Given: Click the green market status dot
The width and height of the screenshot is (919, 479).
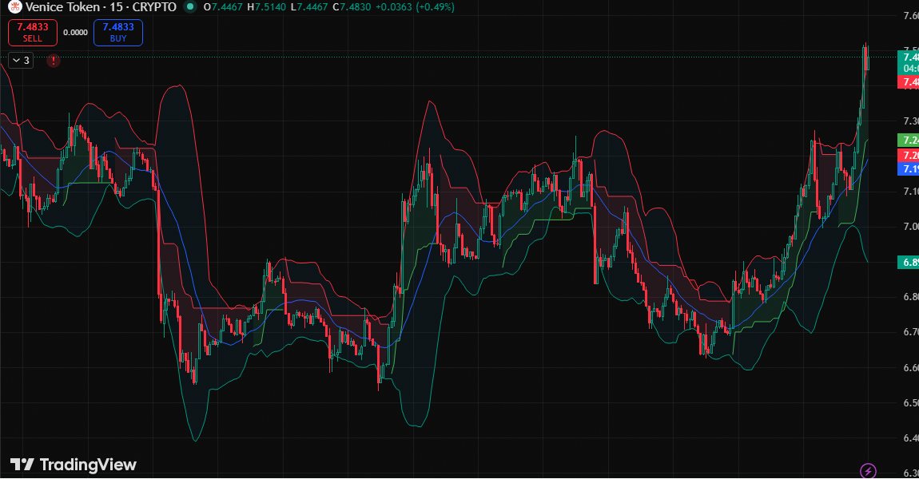Looking at the screenshot, I should pos(189,7).
